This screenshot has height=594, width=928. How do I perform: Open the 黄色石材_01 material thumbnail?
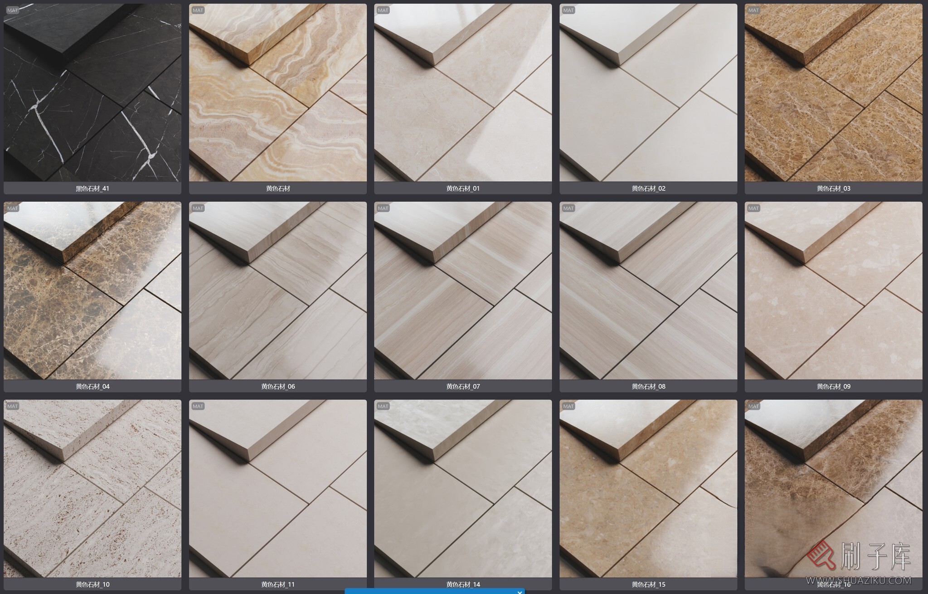pos(463,93)
